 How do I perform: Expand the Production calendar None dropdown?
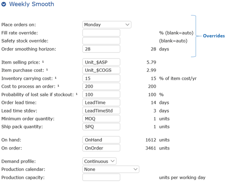[111, 169]
